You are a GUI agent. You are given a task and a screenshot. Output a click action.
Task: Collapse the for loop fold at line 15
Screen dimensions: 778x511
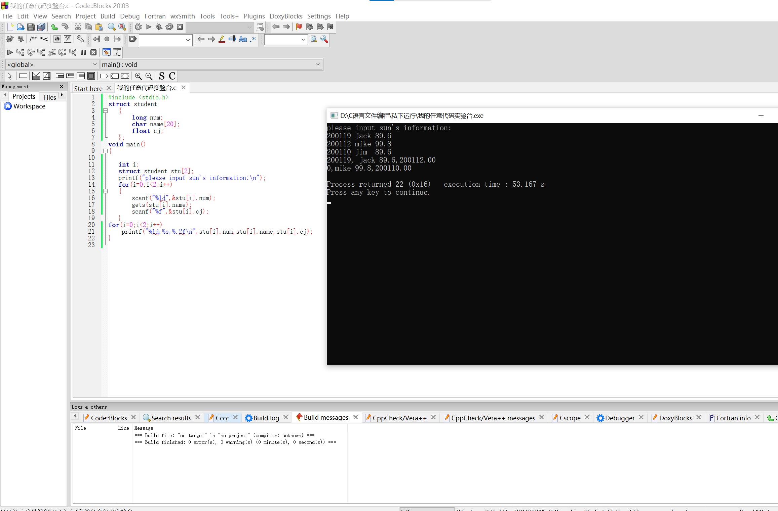coord(105,191)
